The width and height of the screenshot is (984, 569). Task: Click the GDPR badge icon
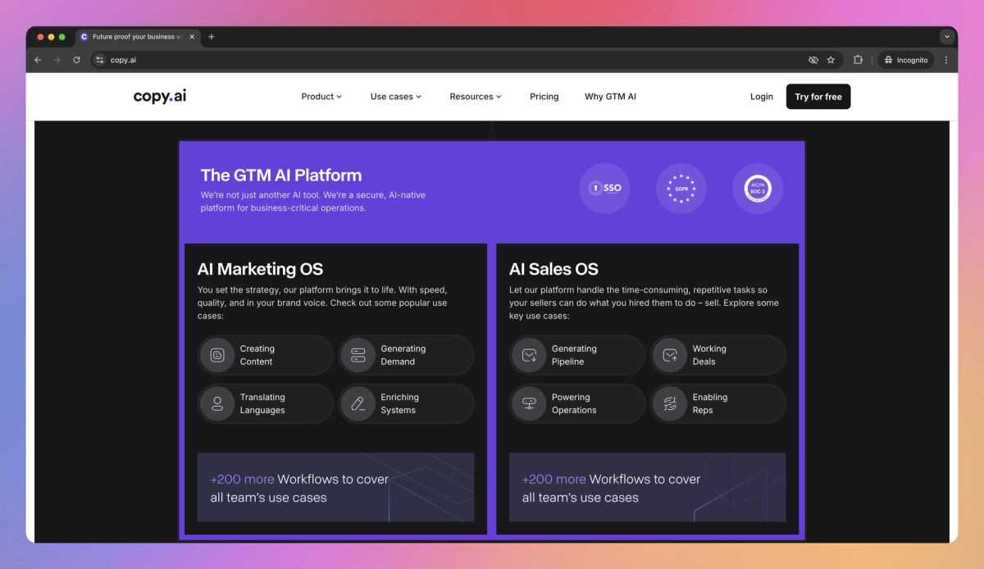coord(681,189)
